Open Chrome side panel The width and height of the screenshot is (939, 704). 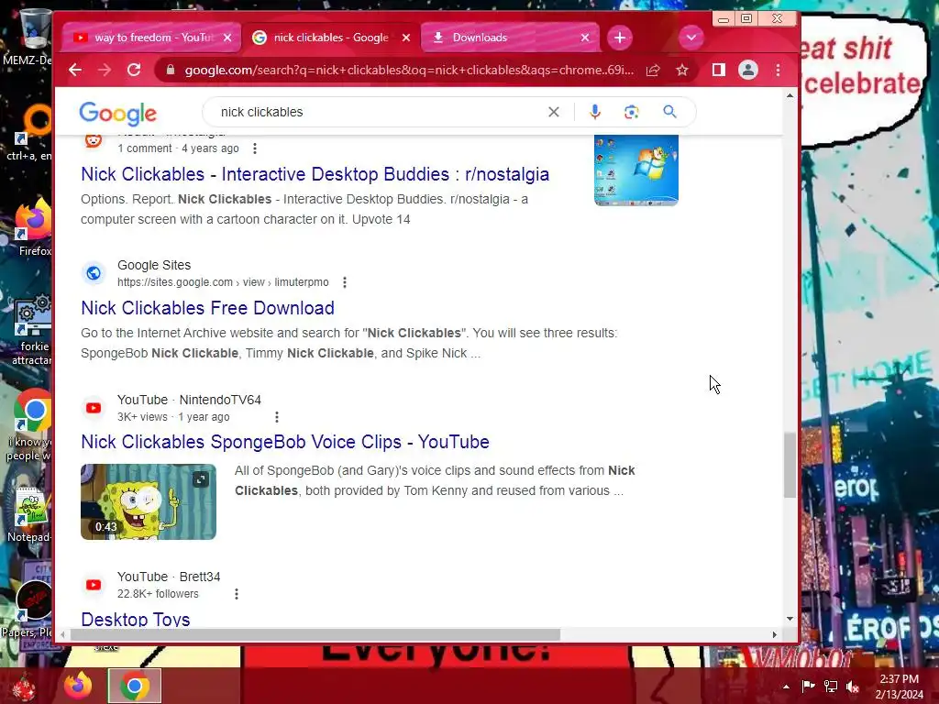coord(719,70)
